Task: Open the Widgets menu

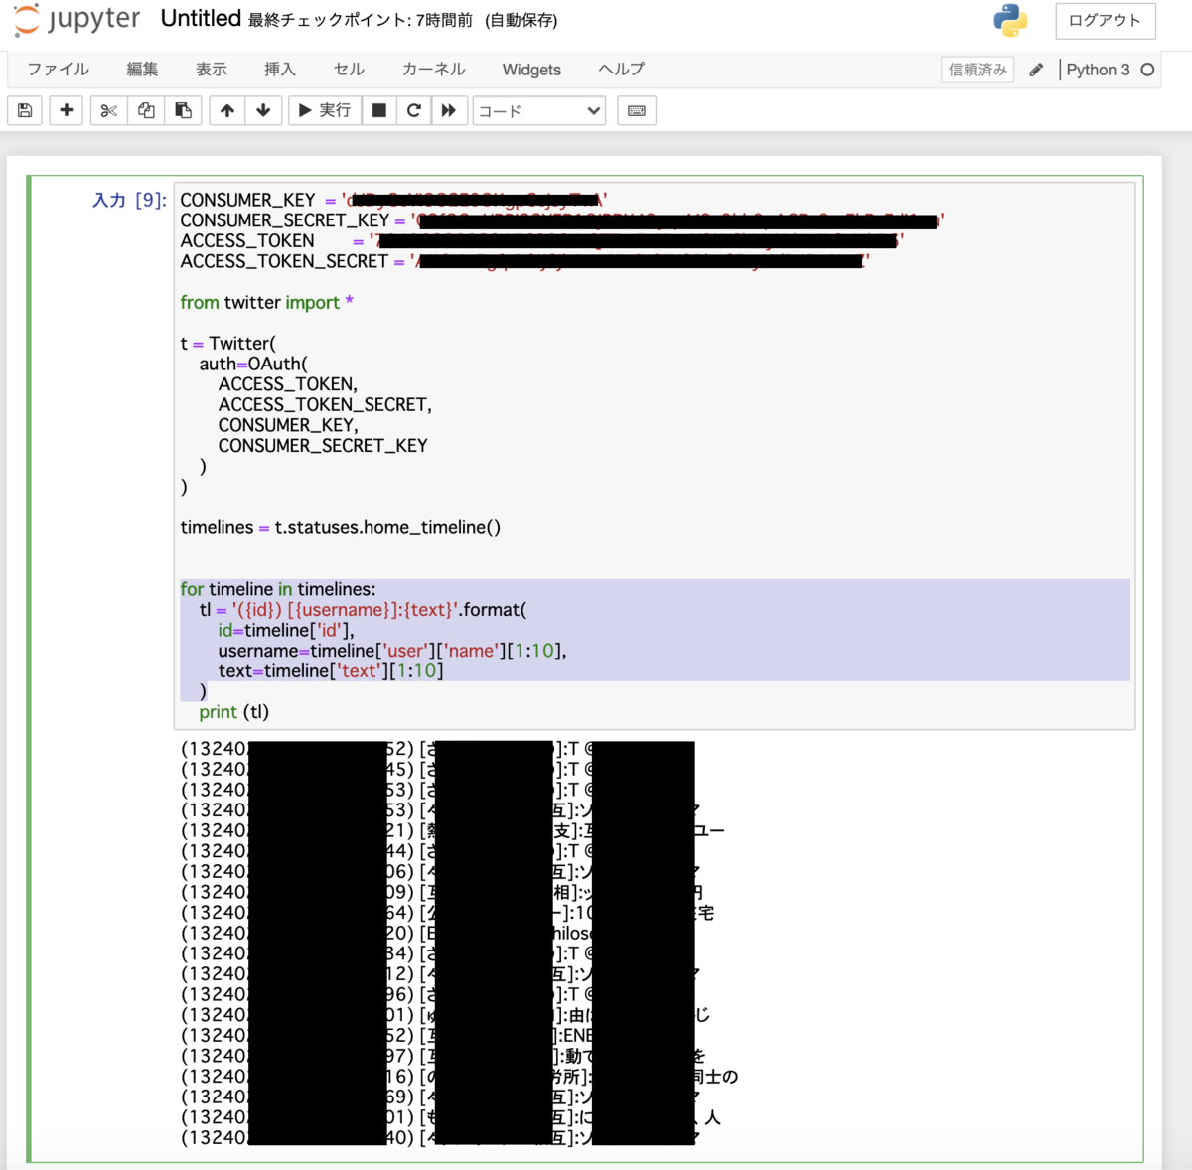Action: pyautogui.click(x=531, y=70)
